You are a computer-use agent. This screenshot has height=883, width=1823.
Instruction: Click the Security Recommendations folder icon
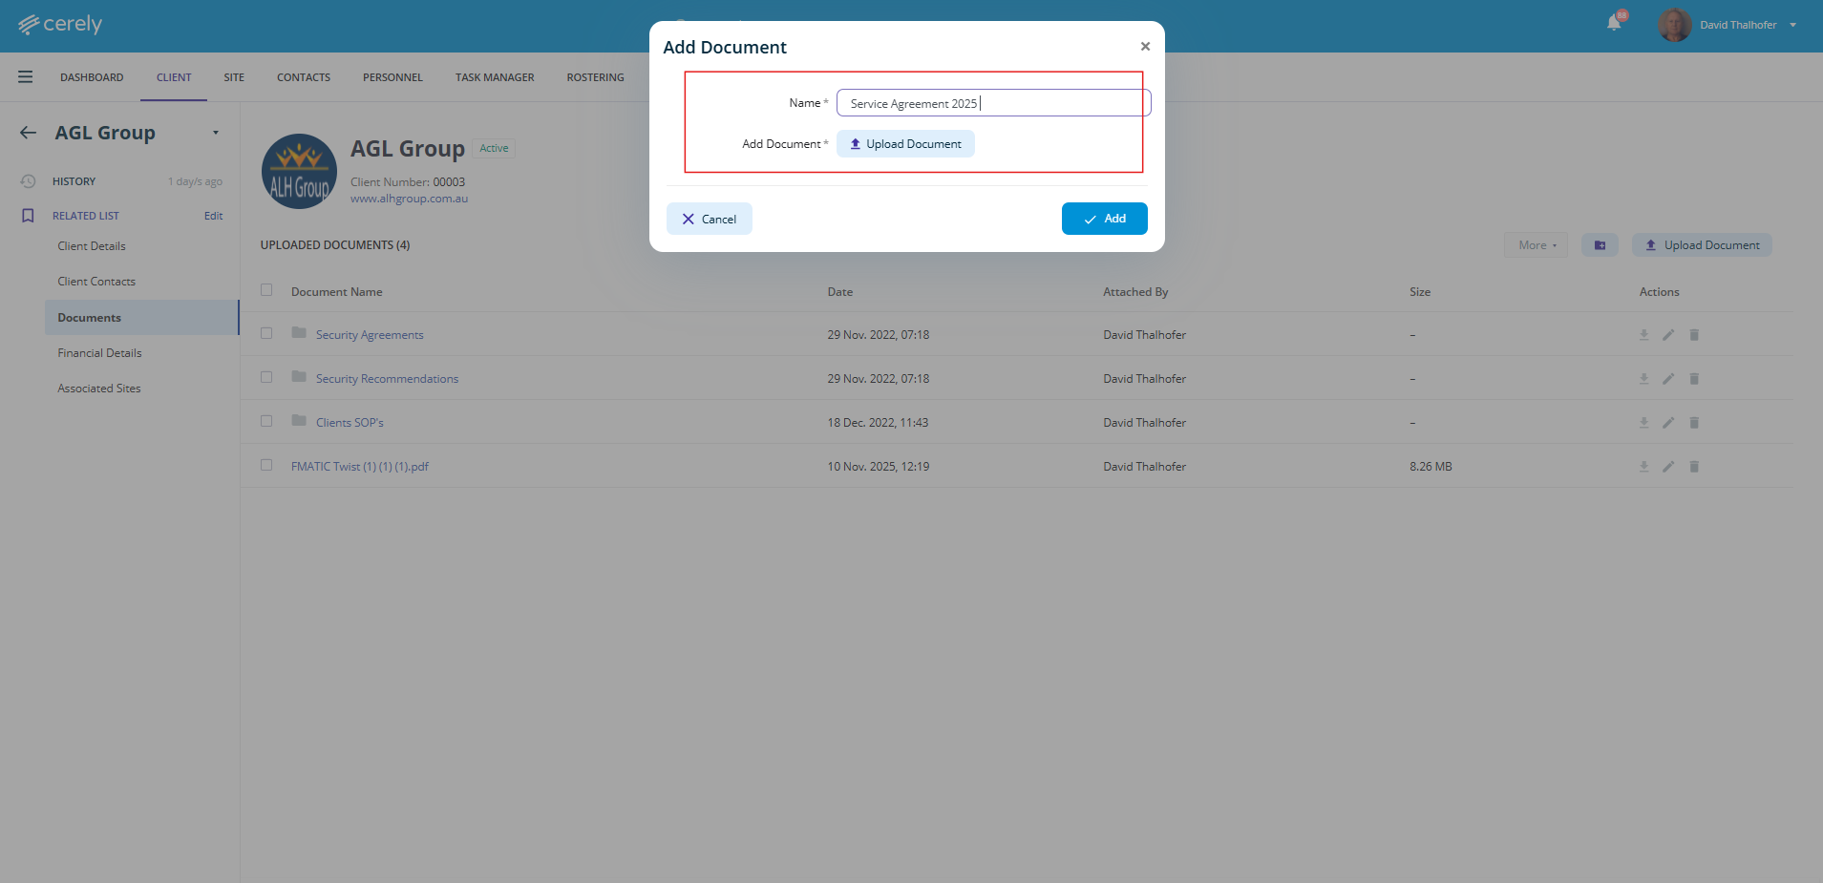pyautogui.click(x=299, y=377)
